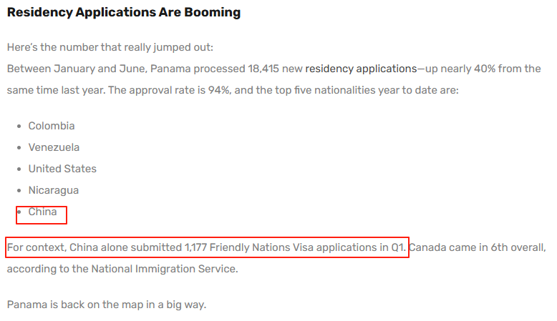Click the line Here's the number that really jumped out

point(110,47)
